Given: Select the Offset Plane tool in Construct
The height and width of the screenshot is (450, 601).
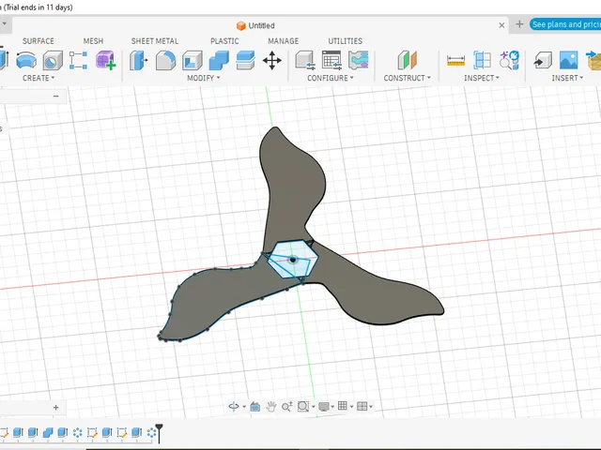Looking at the screenshot, I should 407,60.
